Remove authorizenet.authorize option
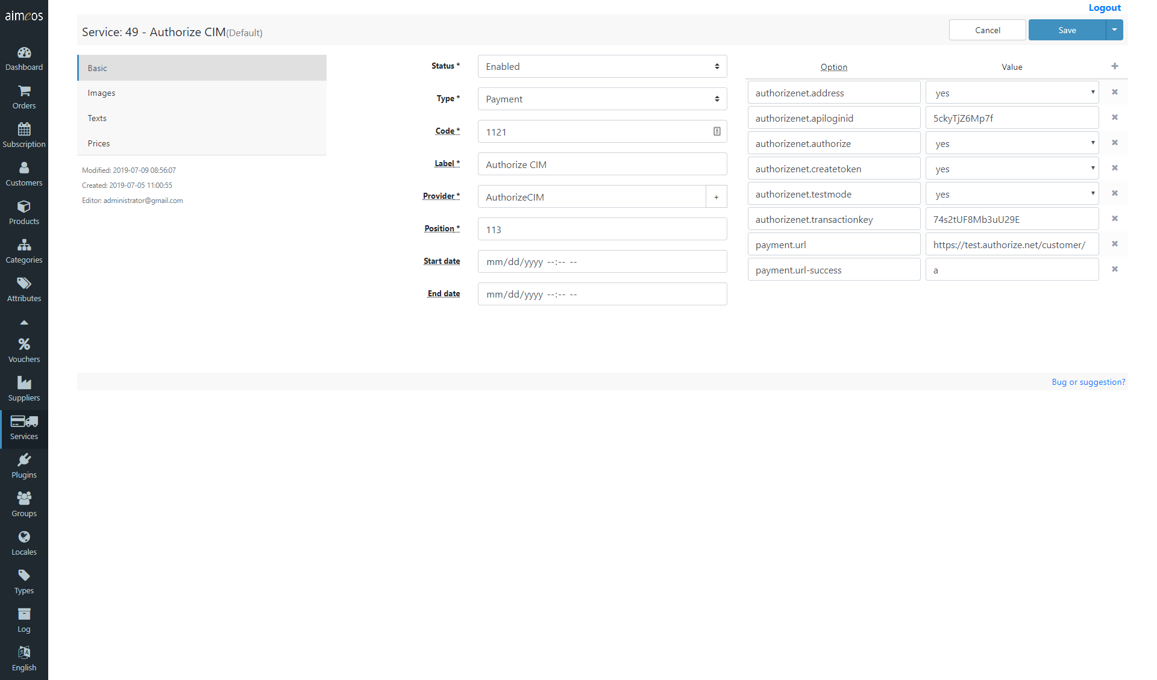The height and width of the screenshot is (680, 1157). tap(1115, 143)
